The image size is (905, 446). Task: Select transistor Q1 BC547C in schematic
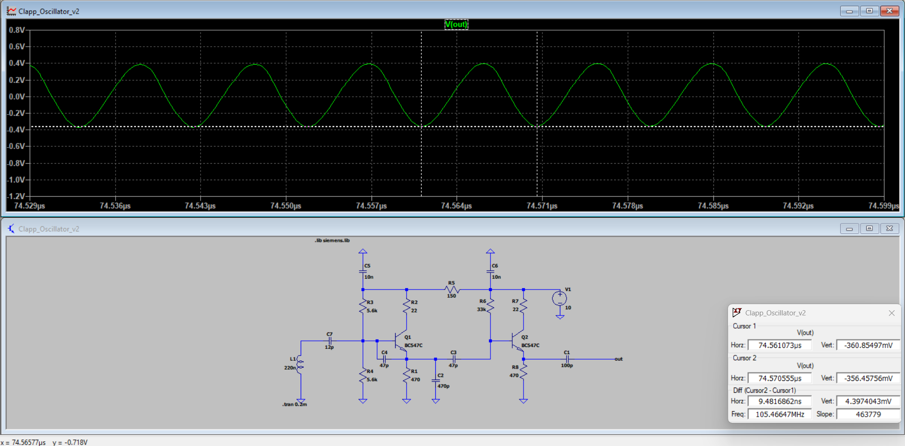pyautogui.click(x=401, y=341)
